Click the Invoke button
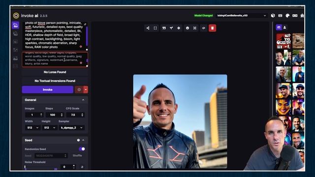This screenshot has width=315, height=177. coord(48,89)
